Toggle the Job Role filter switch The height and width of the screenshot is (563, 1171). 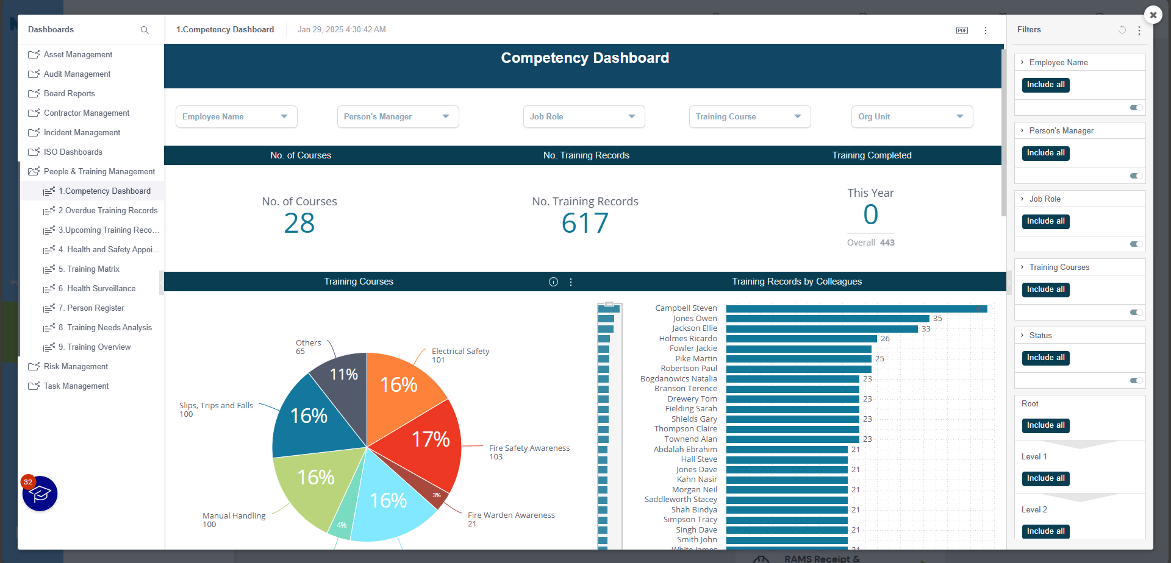[1136, 244]
